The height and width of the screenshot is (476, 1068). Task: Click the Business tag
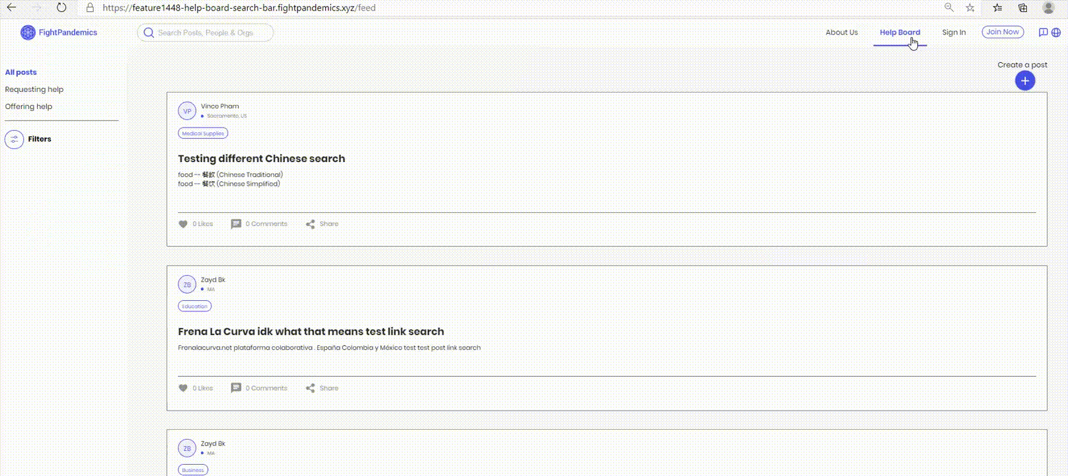(x=193, y=470)
